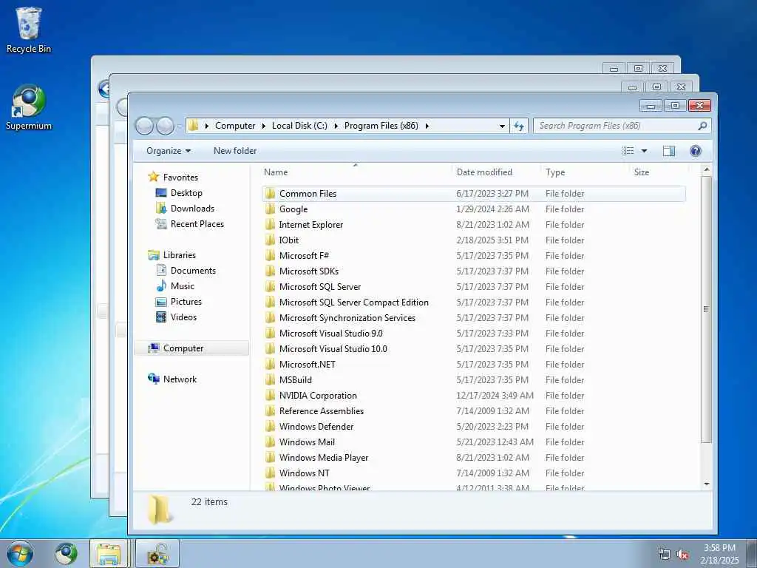Sort by Date modified column header

click(x=484, y=172)
